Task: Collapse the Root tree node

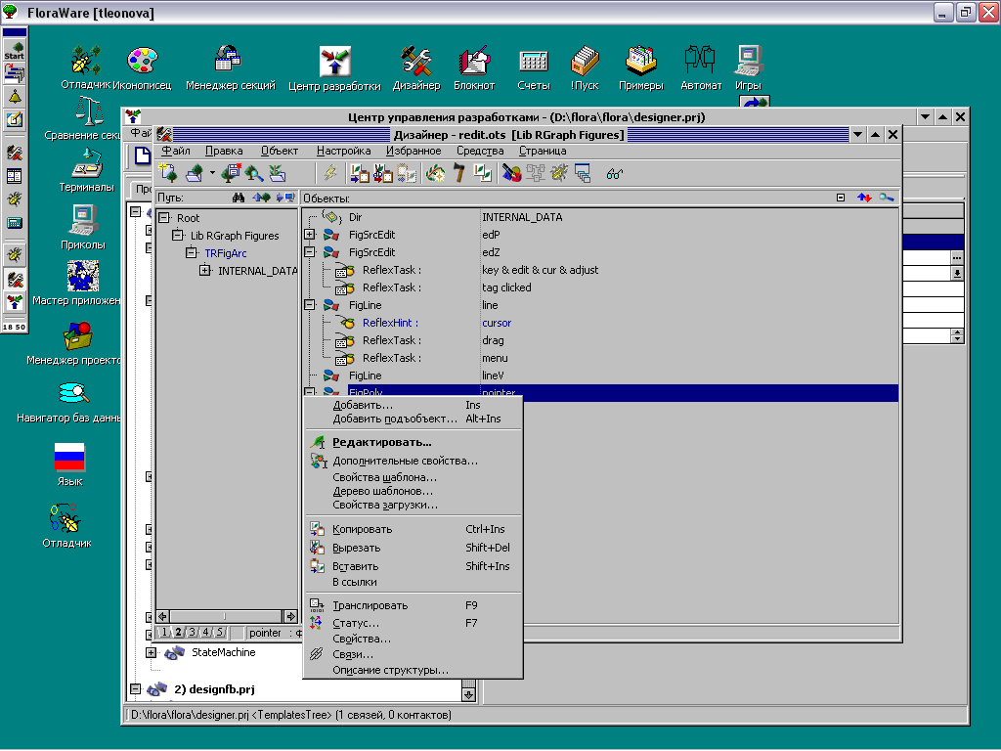Action: (x=163, y=218)
